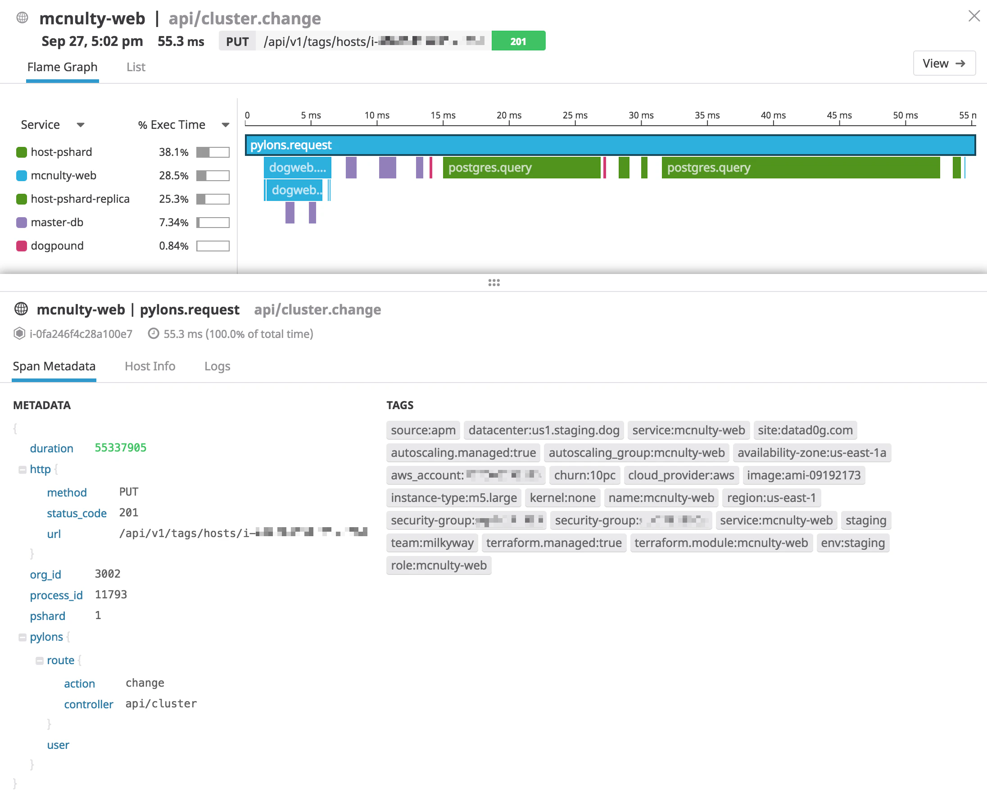This screenshot has width=987, height=793.
Task: Click the name:mcnulty-web tag
Action: pos(661,497)
